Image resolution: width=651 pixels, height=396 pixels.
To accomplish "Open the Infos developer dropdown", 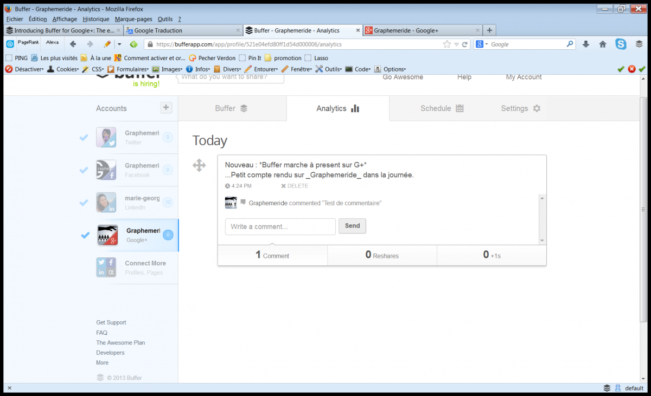I will [x=198, y=69].
